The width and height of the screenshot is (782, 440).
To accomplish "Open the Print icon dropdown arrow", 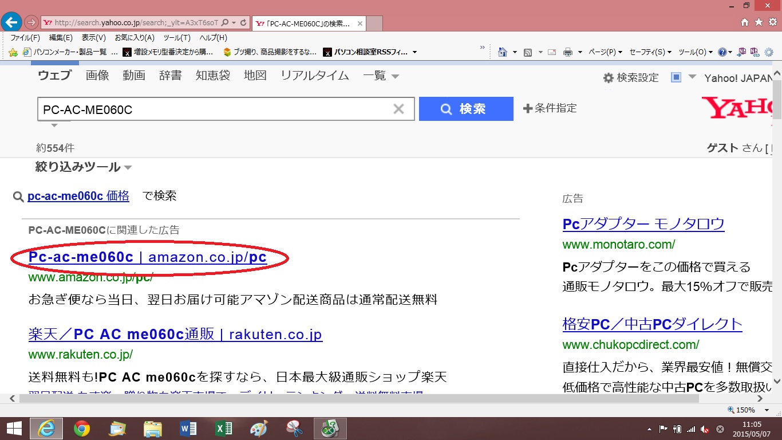I will [x=580, y=52].
